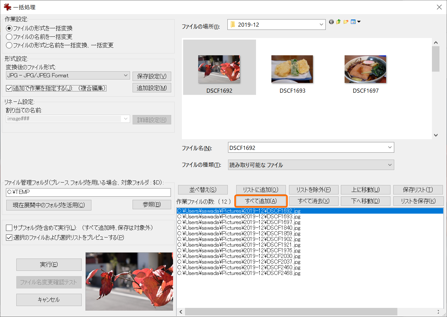Run processing with 実行(E) button
The width and height of the screenshot is (447, 317).
coord(49,265)
